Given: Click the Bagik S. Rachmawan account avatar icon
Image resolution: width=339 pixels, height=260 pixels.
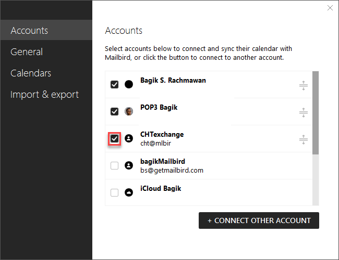Looking at the screenshot, I should (x=129, y=84).
